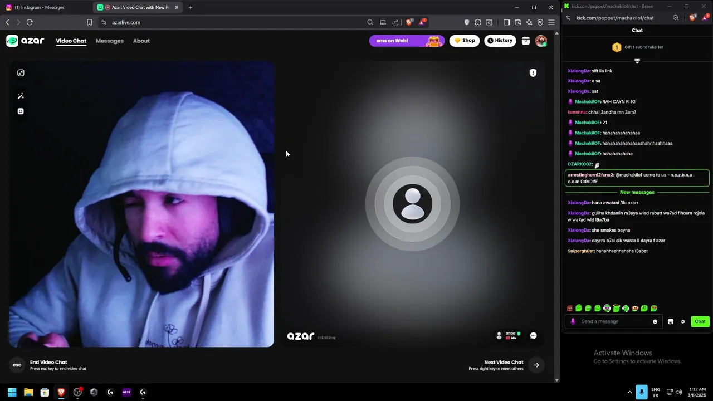This screenshot has width=713, height=401.
Task: Open Brave Rewards in the Azar window
Action: coord(422,22)
